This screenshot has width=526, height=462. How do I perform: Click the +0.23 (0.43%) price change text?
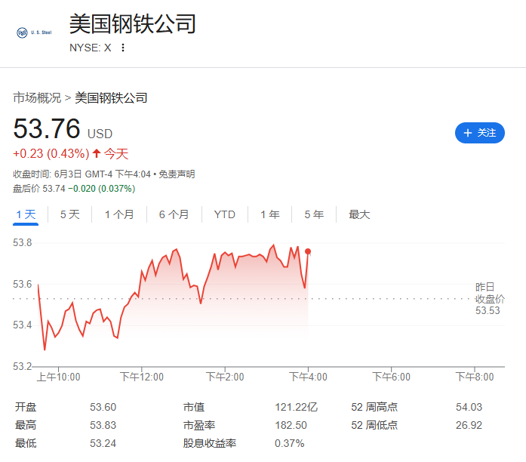pyautogui.click(x=51, y=154)
